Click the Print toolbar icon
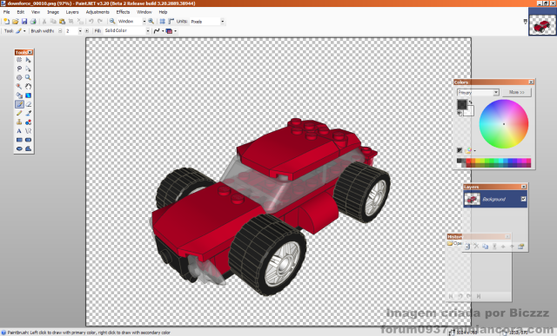This screenshot has height=336, width=557. click(33, 21)
